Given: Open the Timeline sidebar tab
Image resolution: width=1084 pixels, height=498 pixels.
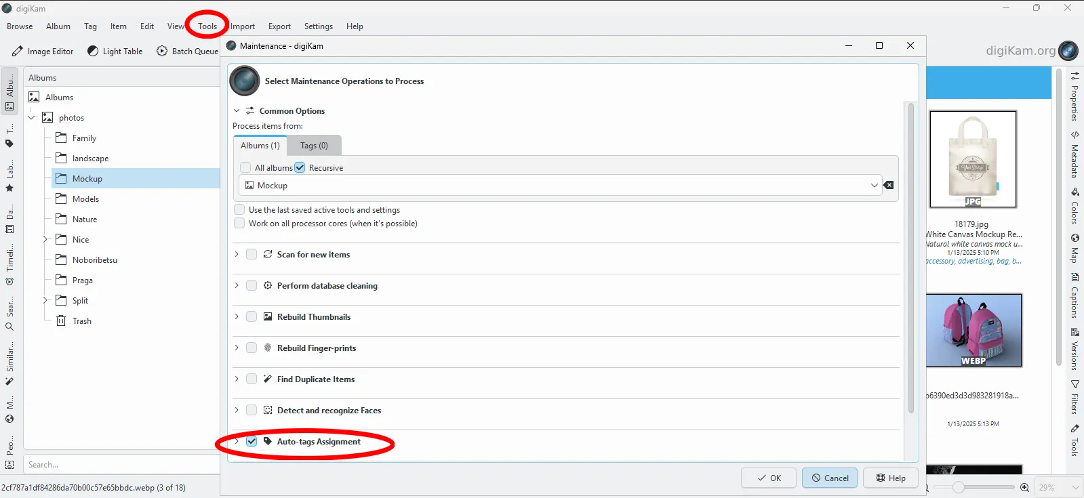Looking at the screenshot, I should [9, 266].
